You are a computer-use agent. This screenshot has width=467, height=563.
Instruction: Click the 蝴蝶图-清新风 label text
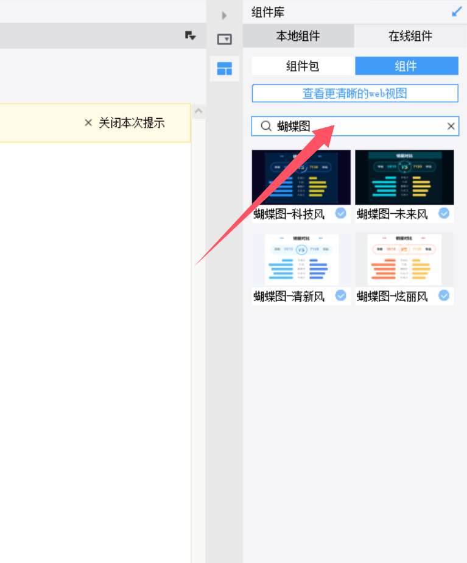click(289, 297)
